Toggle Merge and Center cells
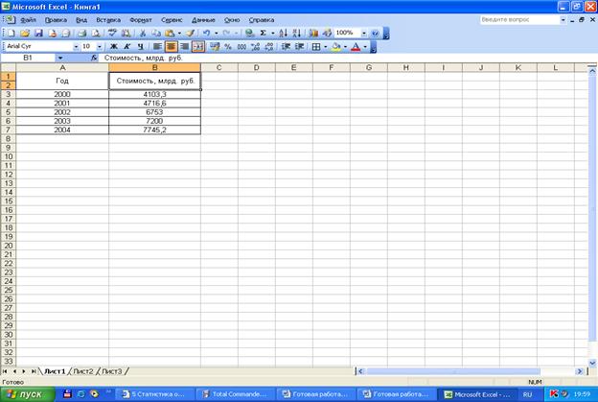Image resolution: width=598 pixels, height=402 pixels. click(x=198, y=47)
